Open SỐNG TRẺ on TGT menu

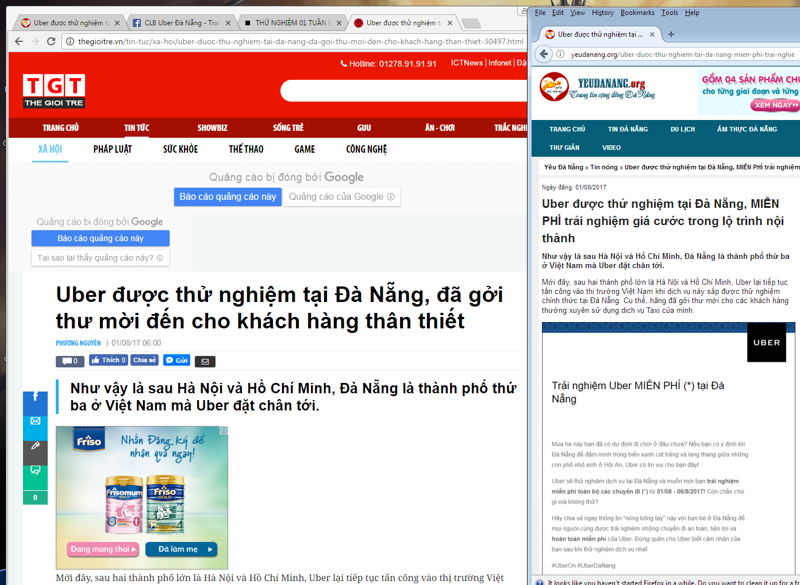click(x=289, y=127)
